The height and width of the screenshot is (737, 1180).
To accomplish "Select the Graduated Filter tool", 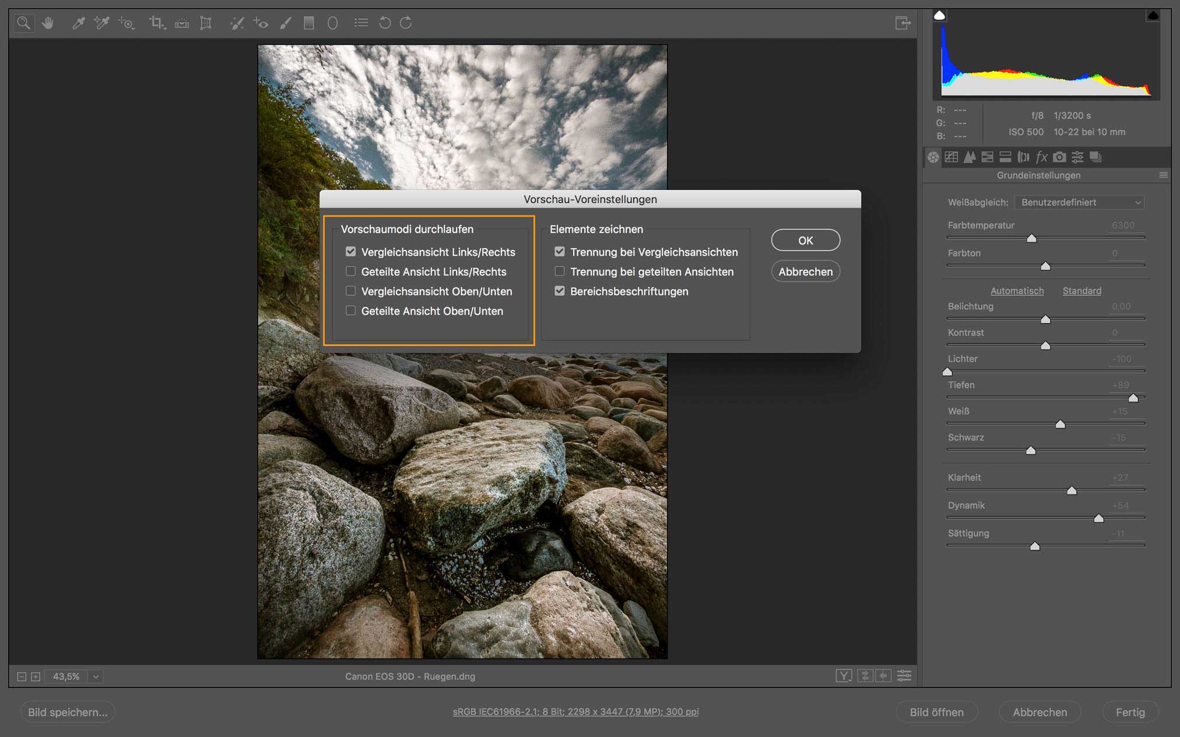I will (x=309, y=23).
